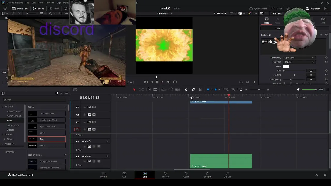Open the Media Pool panel

(x=20, y=9)
